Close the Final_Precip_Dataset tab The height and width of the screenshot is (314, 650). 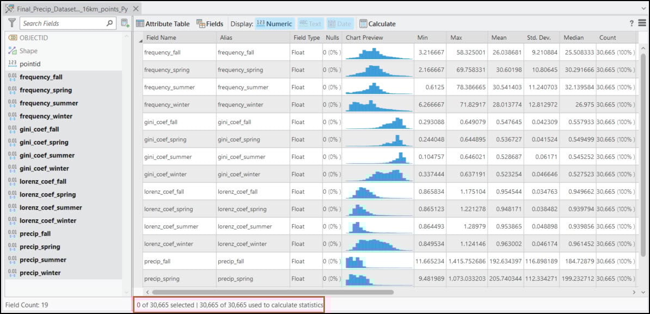point(136,9)
